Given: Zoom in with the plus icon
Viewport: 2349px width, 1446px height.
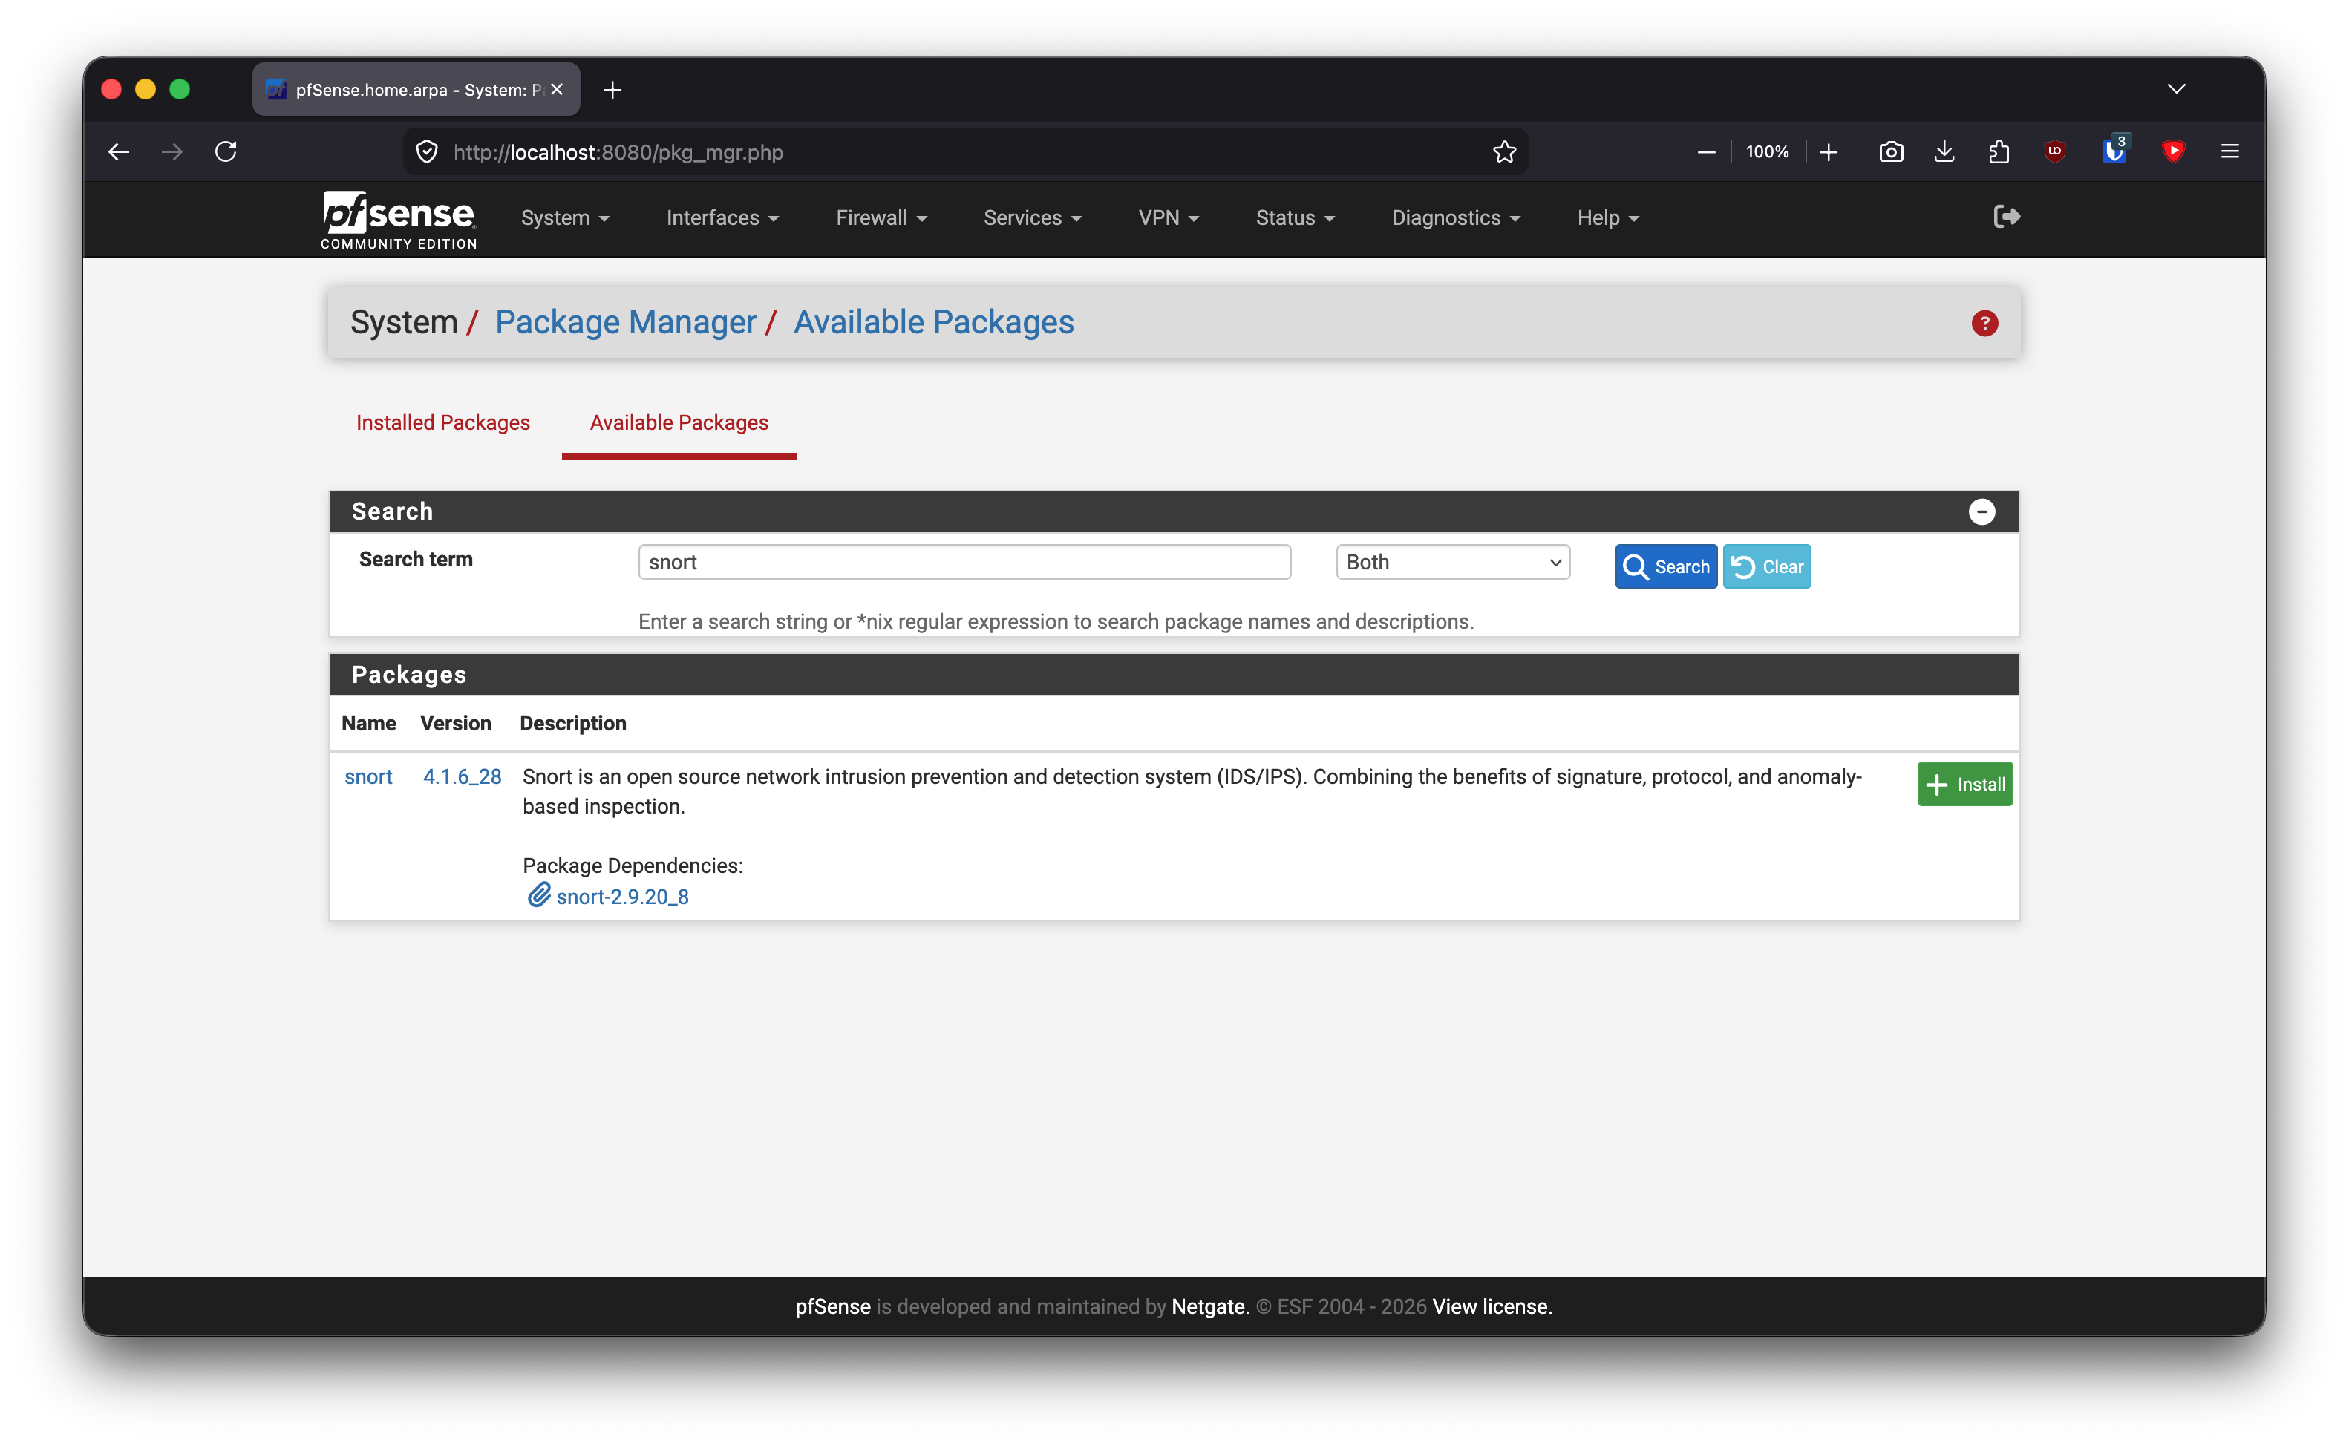Looking at the screenshot, I should 1829,152.
